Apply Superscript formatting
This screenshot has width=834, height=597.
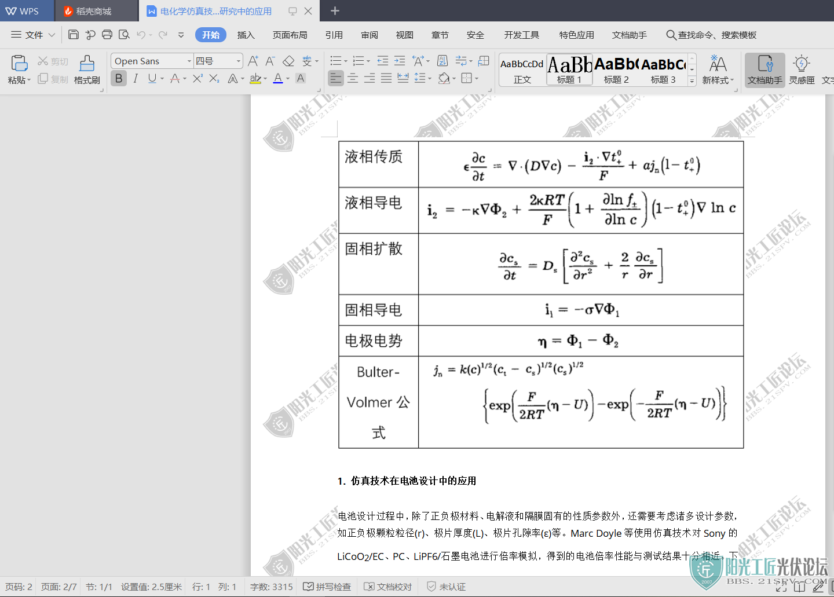point(198,78)
